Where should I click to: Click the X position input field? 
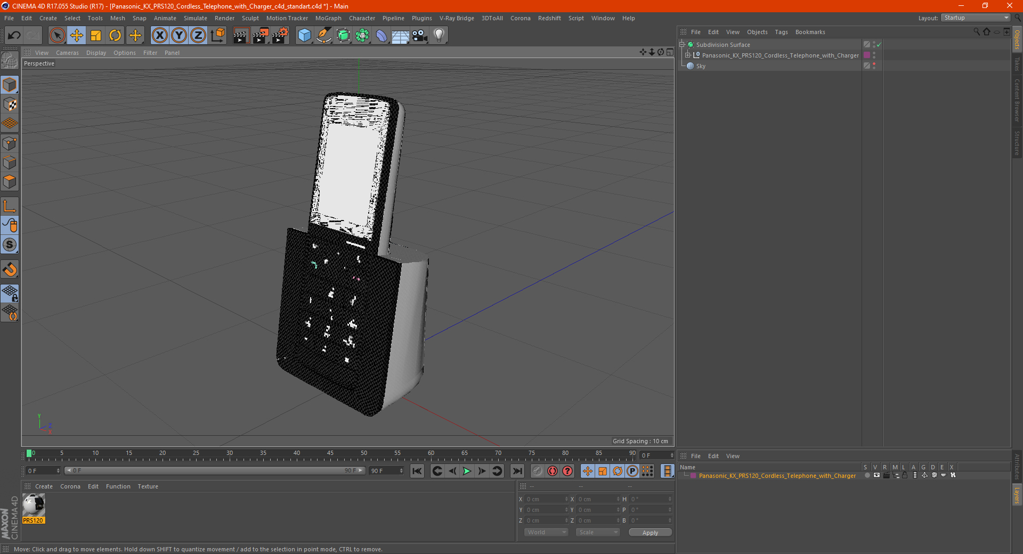pyautogui.click(x=547, y=499)
